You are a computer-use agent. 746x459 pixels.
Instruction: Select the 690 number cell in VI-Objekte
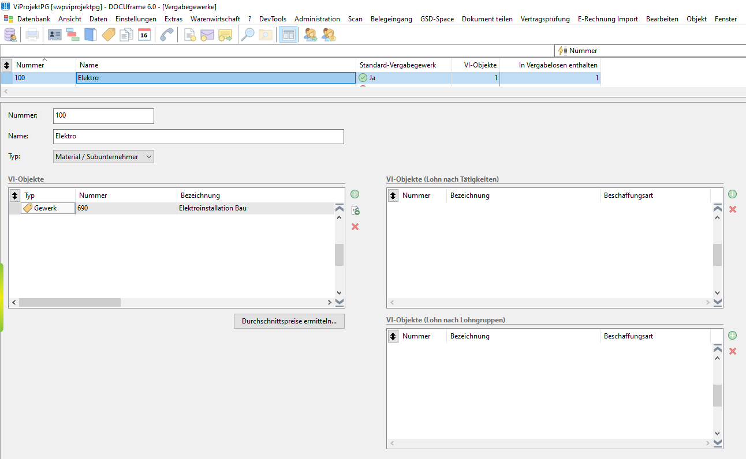click(x=126, y=208)
